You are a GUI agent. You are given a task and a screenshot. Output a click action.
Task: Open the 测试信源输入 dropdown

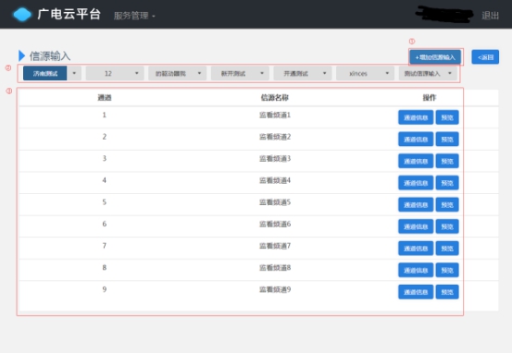[x=428, y=73]
